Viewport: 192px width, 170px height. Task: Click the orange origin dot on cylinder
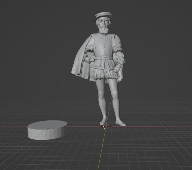pyautogui.click(x=48, y=129)
